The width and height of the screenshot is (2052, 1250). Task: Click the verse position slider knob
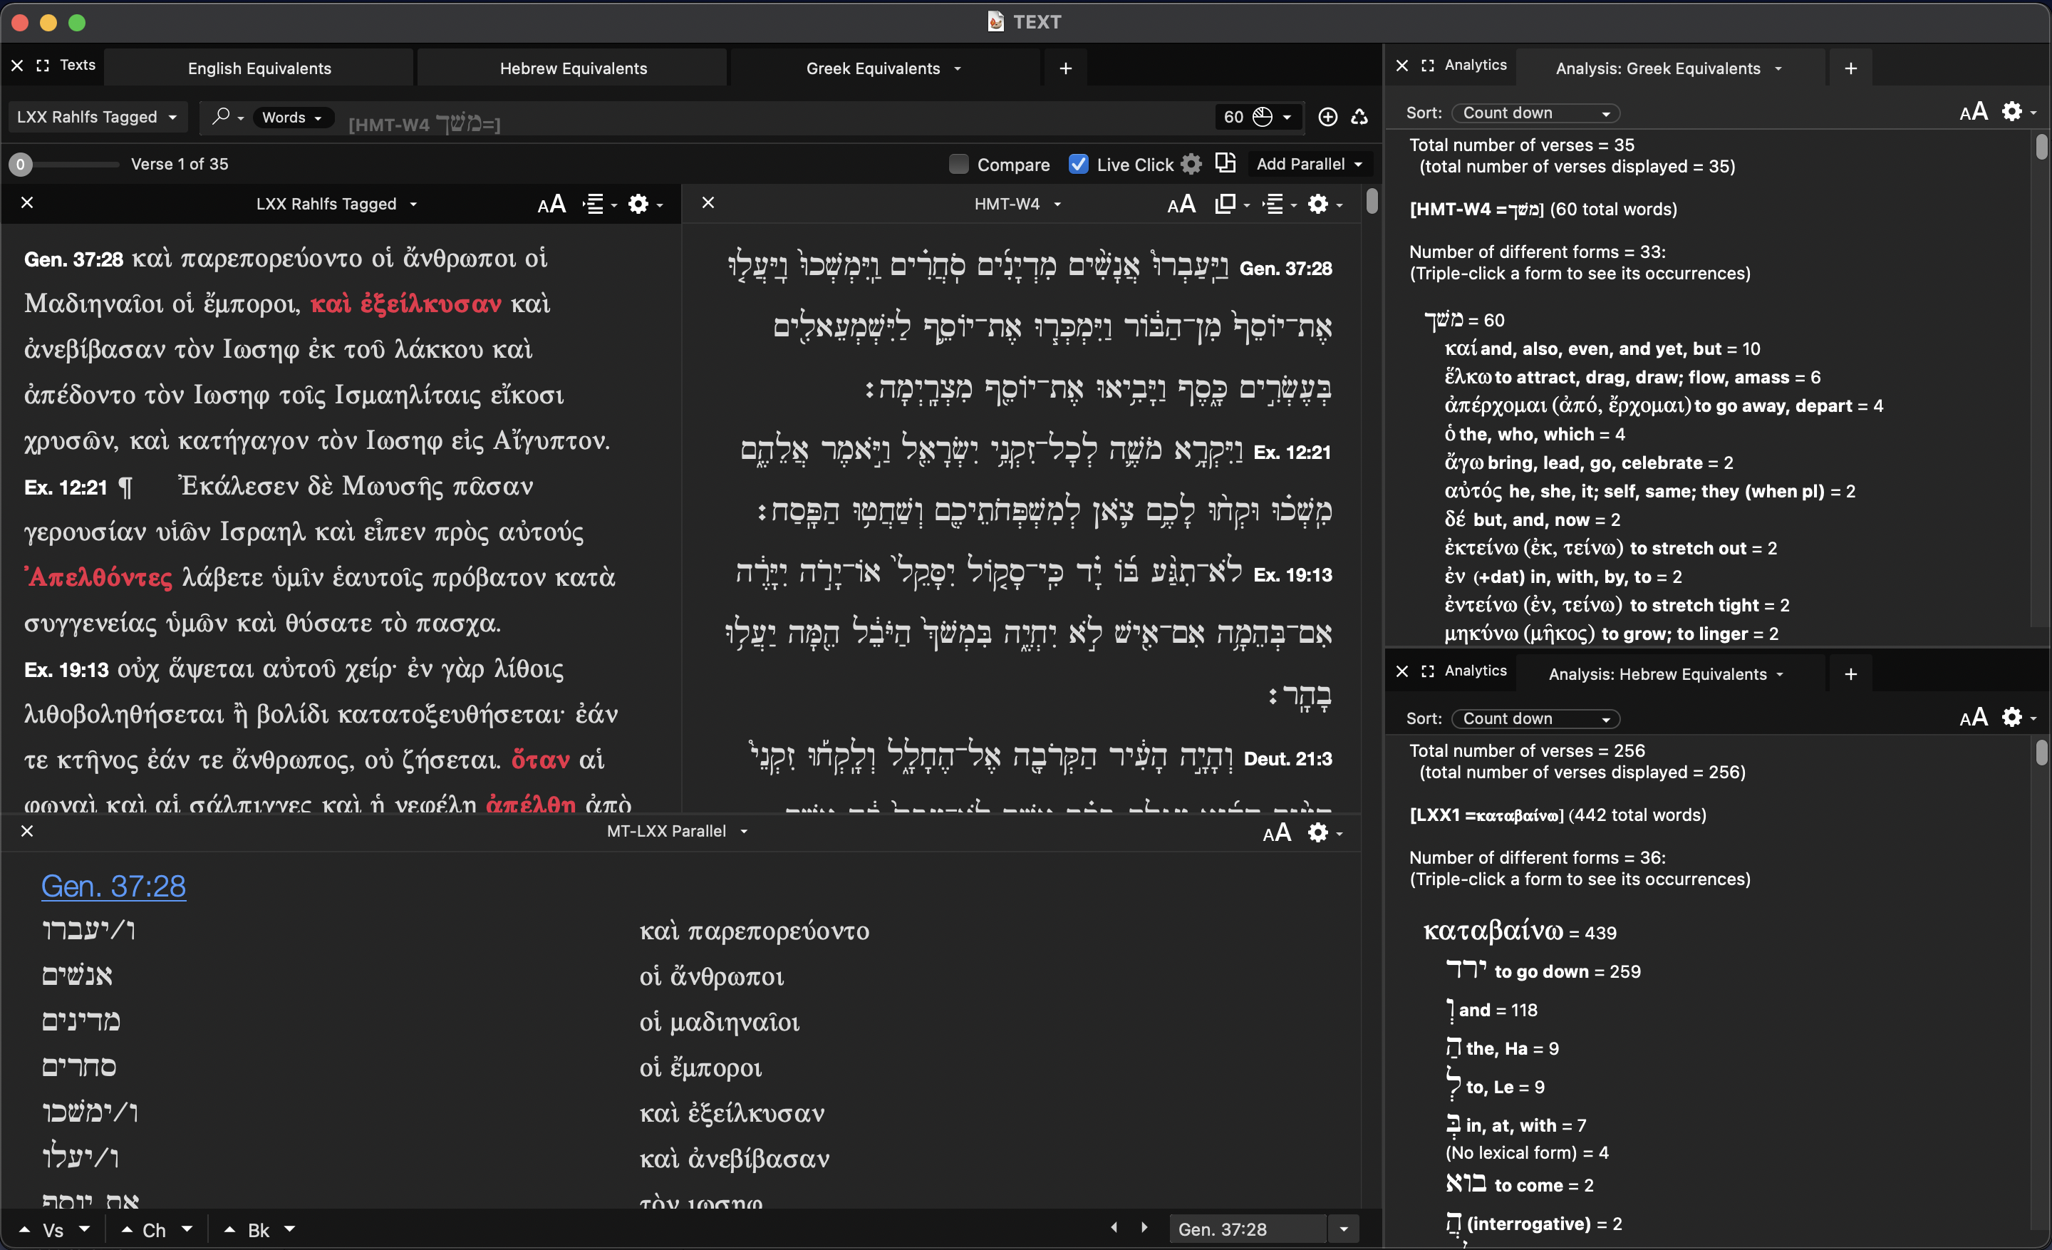(x=21, y=164)
